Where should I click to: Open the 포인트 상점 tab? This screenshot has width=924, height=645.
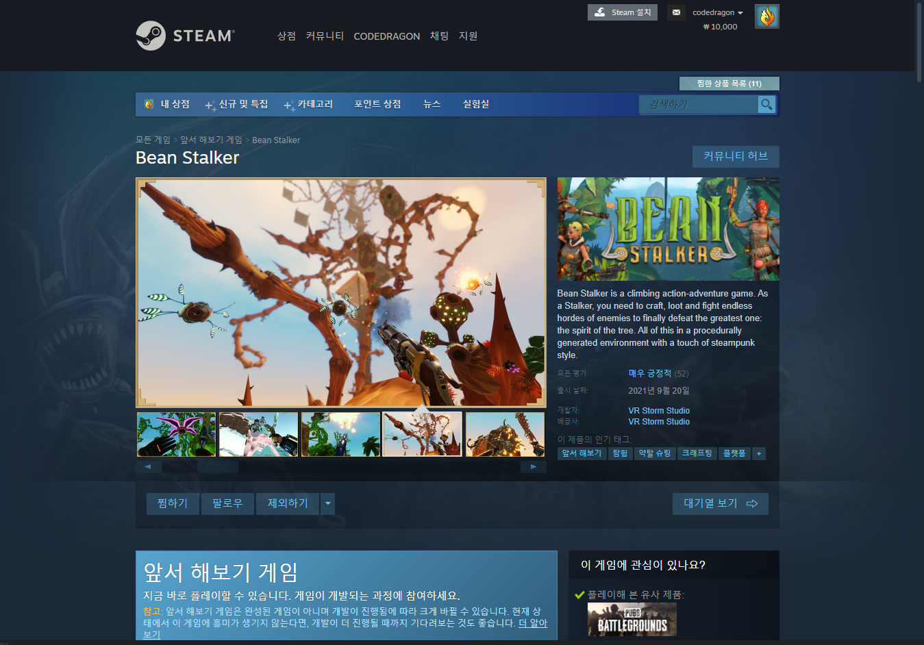(x=377, y=104)
